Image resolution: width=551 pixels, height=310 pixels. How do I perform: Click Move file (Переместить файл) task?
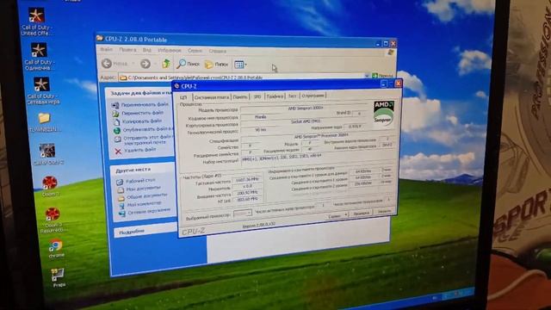point(142,113)
